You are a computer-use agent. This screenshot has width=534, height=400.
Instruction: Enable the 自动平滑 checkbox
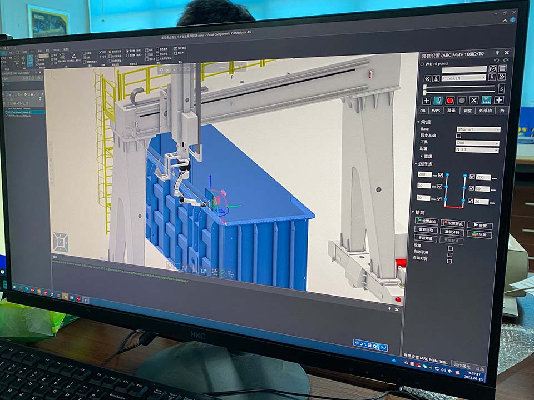(450, 254)
